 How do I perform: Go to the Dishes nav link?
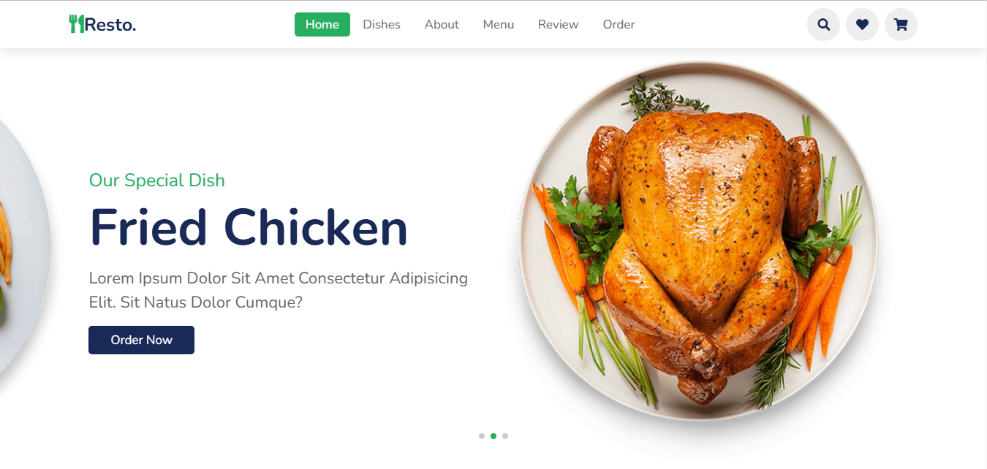click(382, 24)
